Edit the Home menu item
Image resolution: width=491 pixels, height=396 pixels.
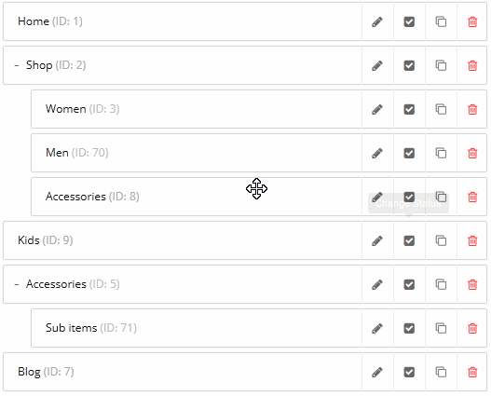(x=377, y=22)
